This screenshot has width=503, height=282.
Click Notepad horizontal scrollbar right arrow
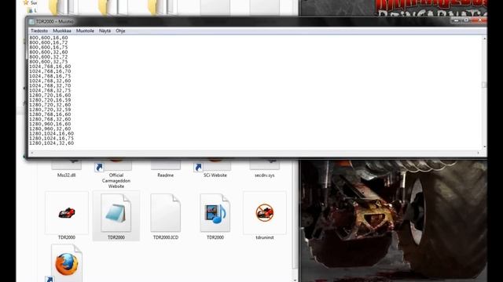[478, 154]
